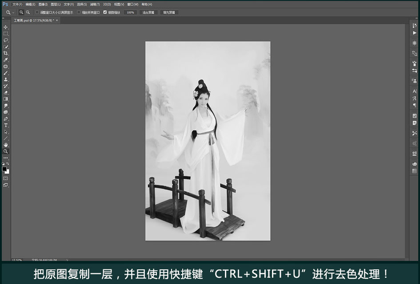This screenshot has height=284, width=420.
Task: Open the 图像(I) menu
Action: 43,4
